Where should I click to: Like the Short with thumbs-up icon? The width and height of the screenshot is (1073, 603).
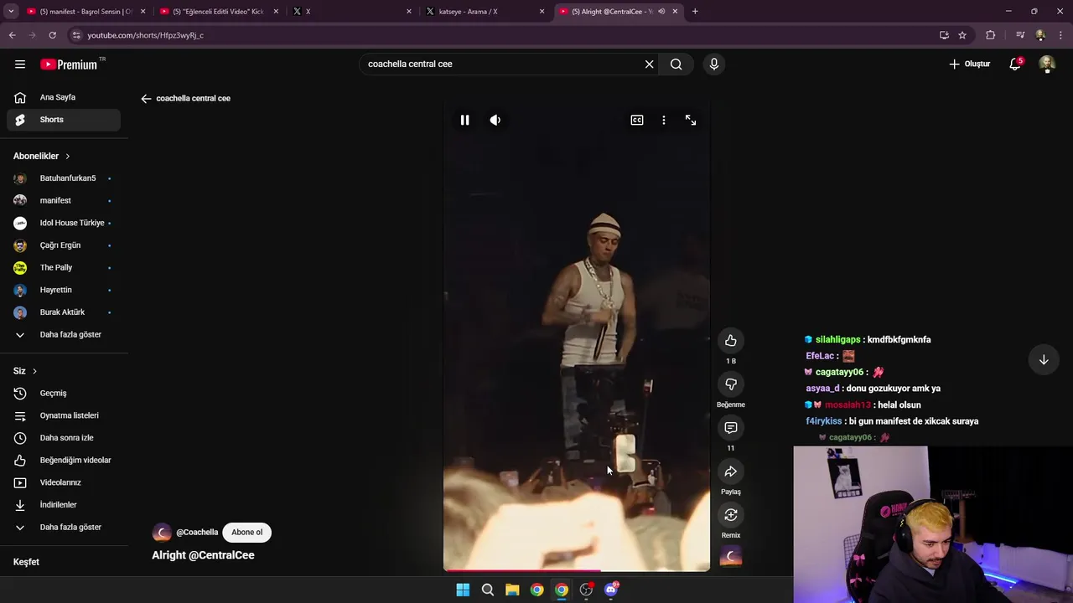pyautogui.click(x=731, y=340)
